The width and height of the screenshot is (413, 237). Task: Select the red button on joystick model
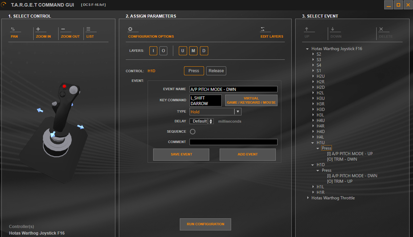pos(64,86)
